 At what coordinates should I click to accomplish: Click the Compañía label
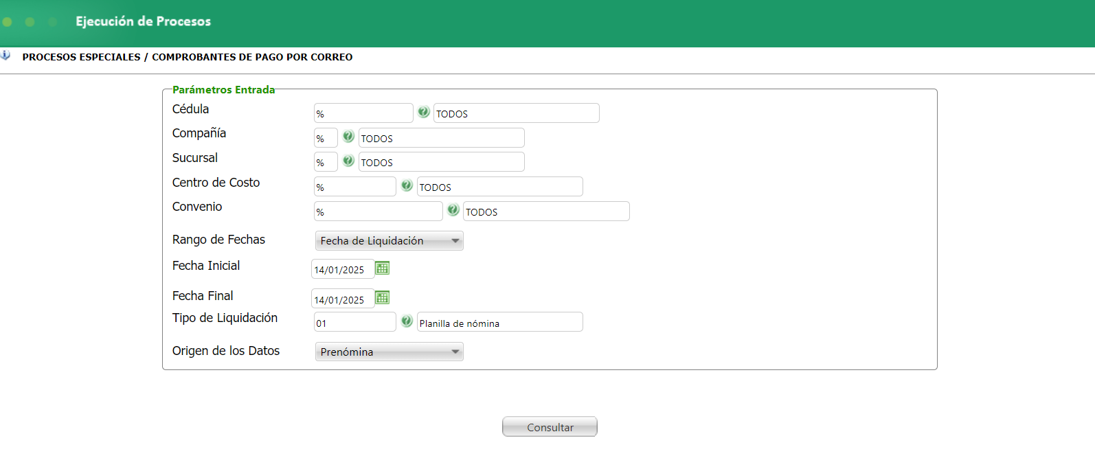pos(199,133)
